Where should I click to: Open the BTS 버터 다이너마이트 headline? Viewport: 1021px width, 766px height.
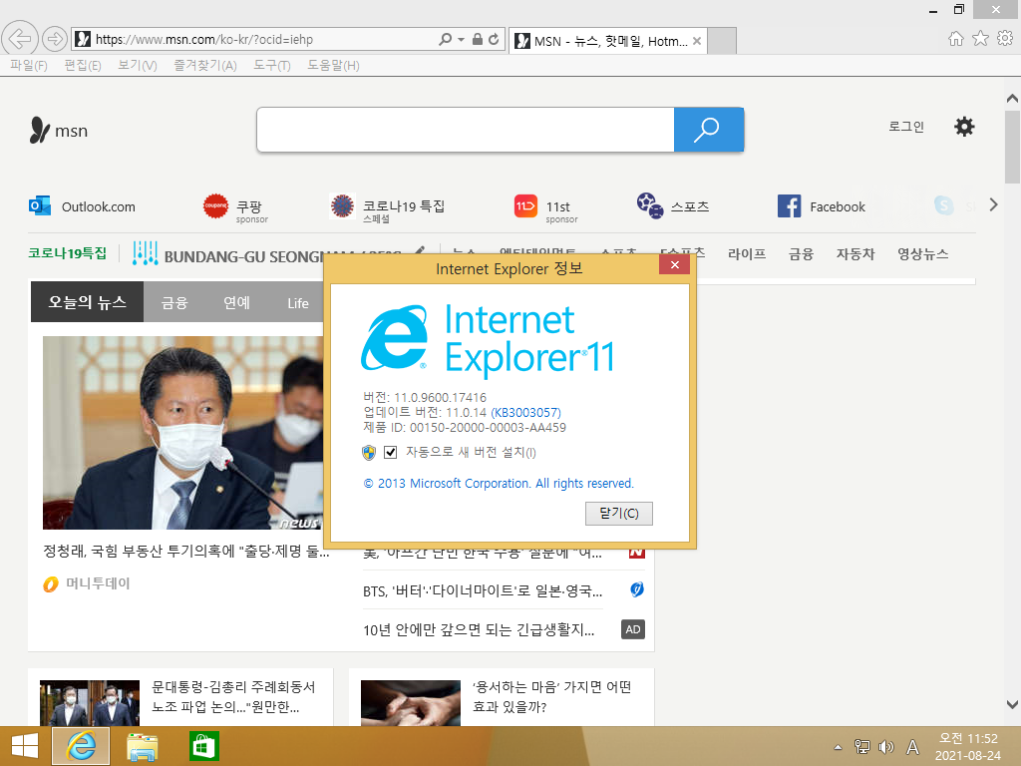[483, 590]
